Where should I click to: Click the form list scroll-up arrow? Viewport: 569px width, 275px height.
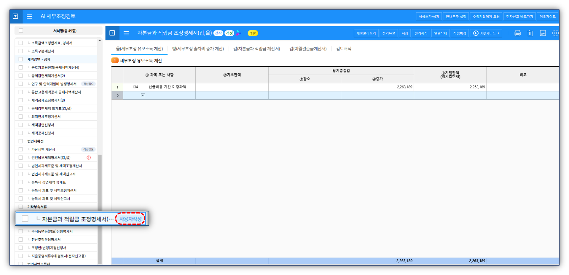click(100, 40)
